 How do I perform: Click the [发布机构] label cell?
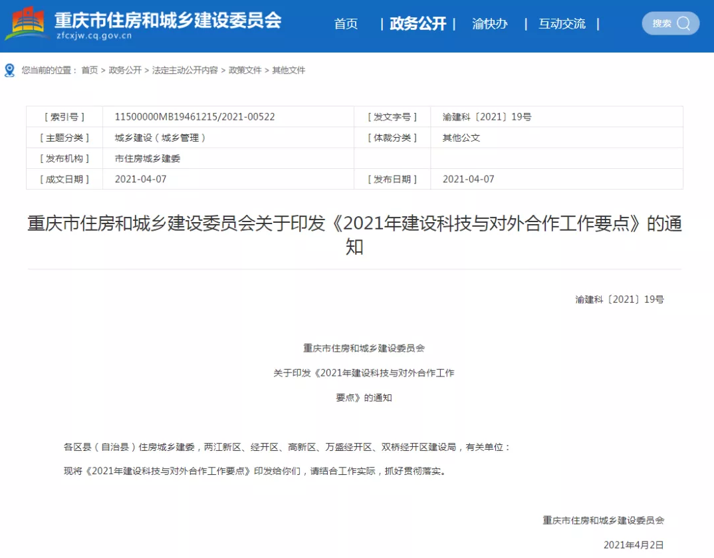click(x=64, y=158)
